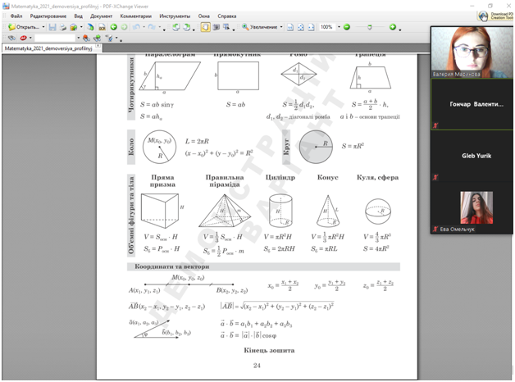Viewport: 515px width, 382px height.
Task: Click the Actual Size icon
Action: tap(289, 27)
